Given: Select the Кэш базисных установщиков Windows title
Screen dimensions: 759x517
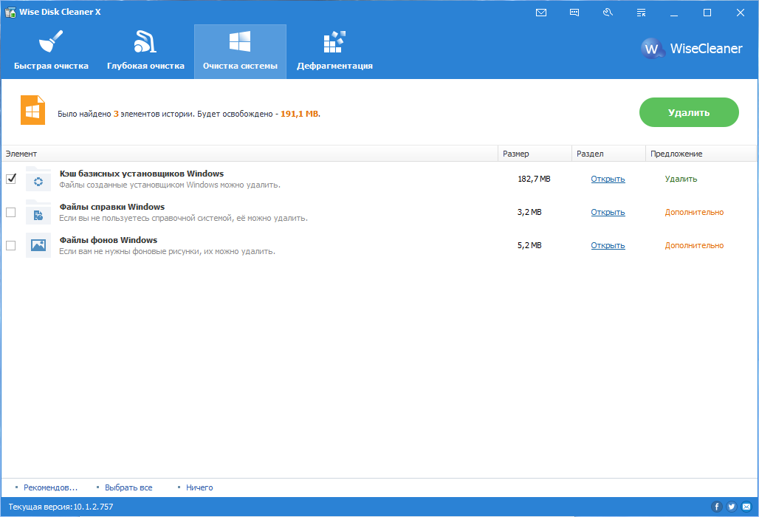Looking at the screenshot, I should [x=141, y=174].
